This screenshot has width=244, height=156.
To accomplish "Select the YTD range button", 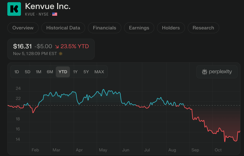I will pos(63,72).
